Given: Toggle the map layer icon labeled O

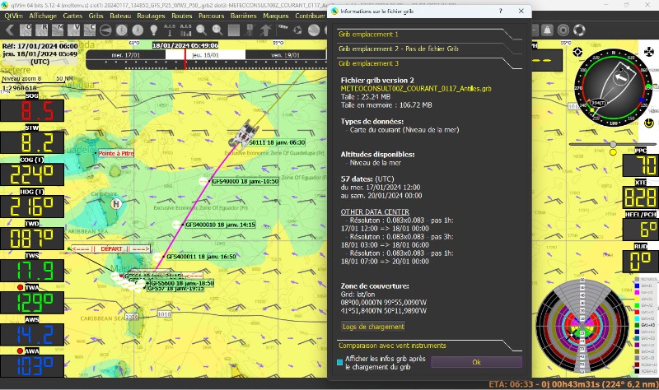Looking at the screenshot, I should (26, 30).
